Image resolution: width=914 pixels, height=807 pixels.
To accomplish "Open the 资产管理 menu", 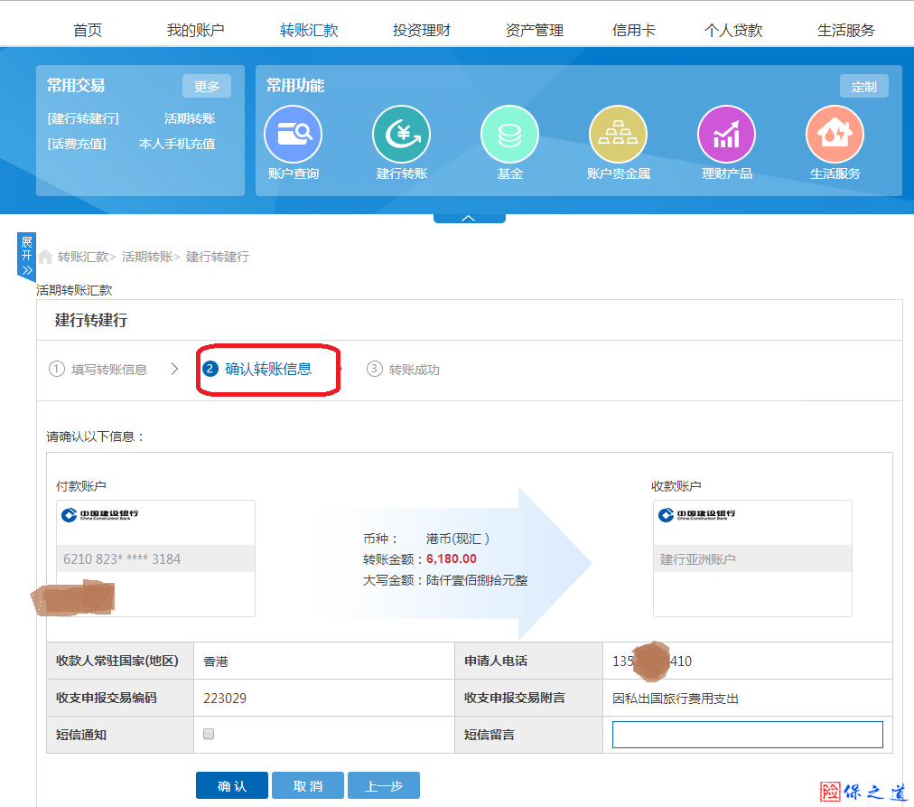I will point(535,31).
